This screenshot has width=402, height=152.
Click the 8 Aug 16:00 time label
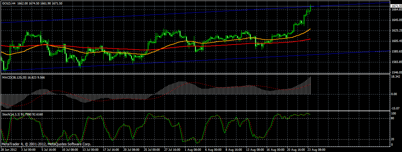click(233, 149)
